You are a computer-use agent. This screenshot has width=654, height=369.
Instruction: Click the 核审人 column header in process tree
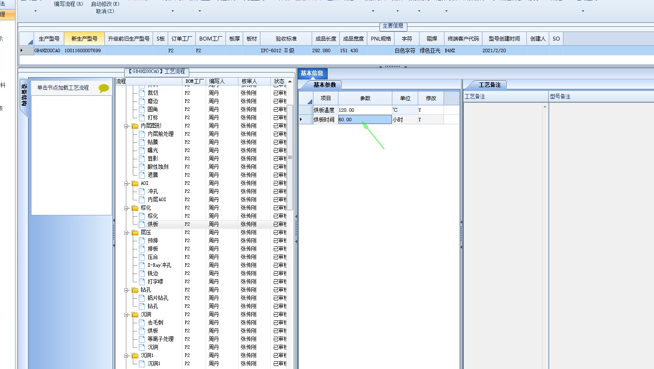click(x=254, y=81)
